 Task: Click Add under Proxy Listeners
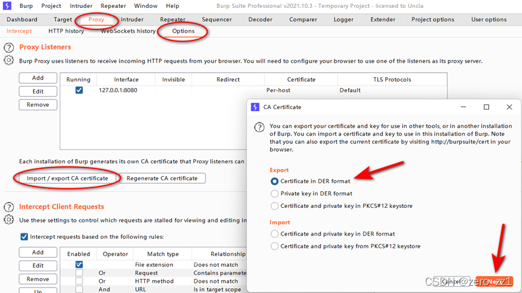(38, 78)
